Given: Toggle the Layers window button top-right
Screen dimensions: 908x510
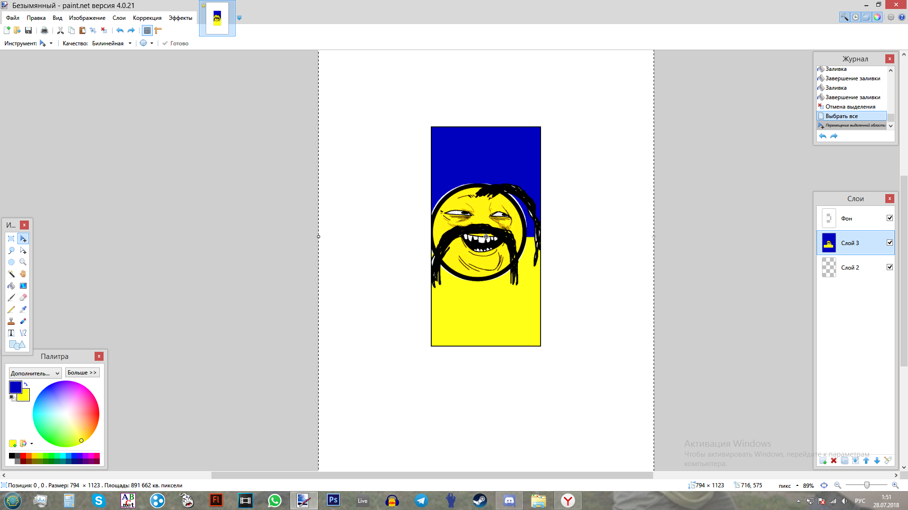Looking at the screenshot, I should (866, 17).
